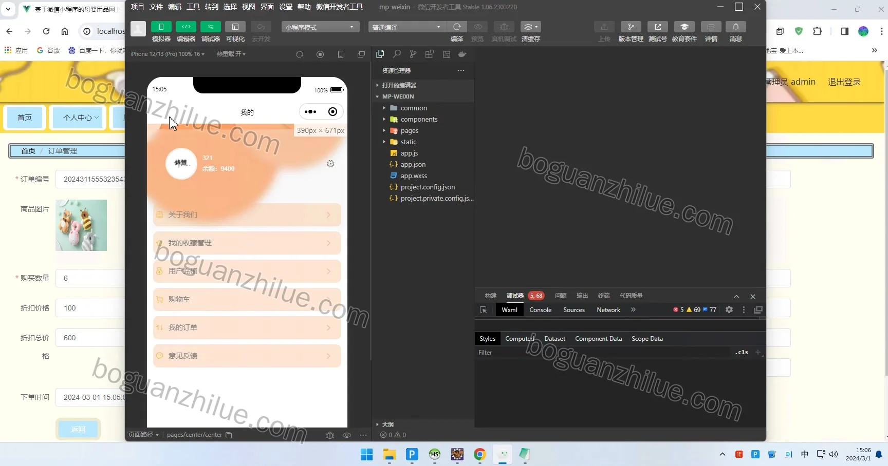Open the 消息 notifications bell
This screenshot has width=888, height=466.
coord(736,27)
